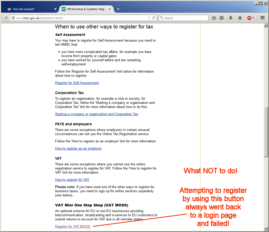Click the 'Self Assessment' heading text
This screenshot has width=269, height=232.
tap(70, 35)
